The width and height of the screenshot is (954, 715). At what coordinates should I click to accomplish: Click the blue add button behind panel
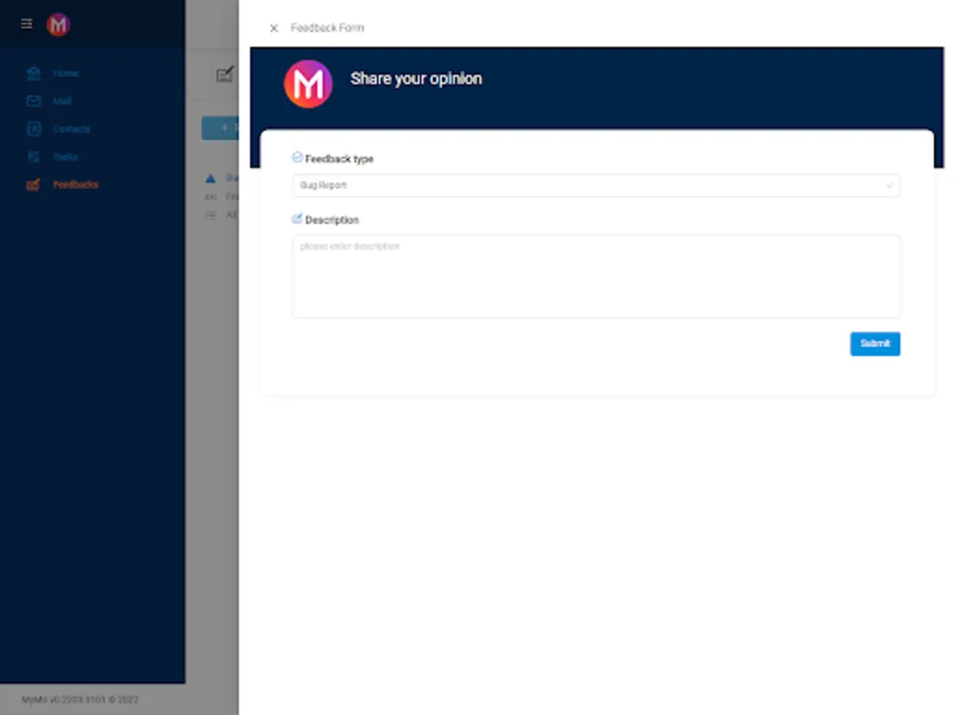[220, 128]
